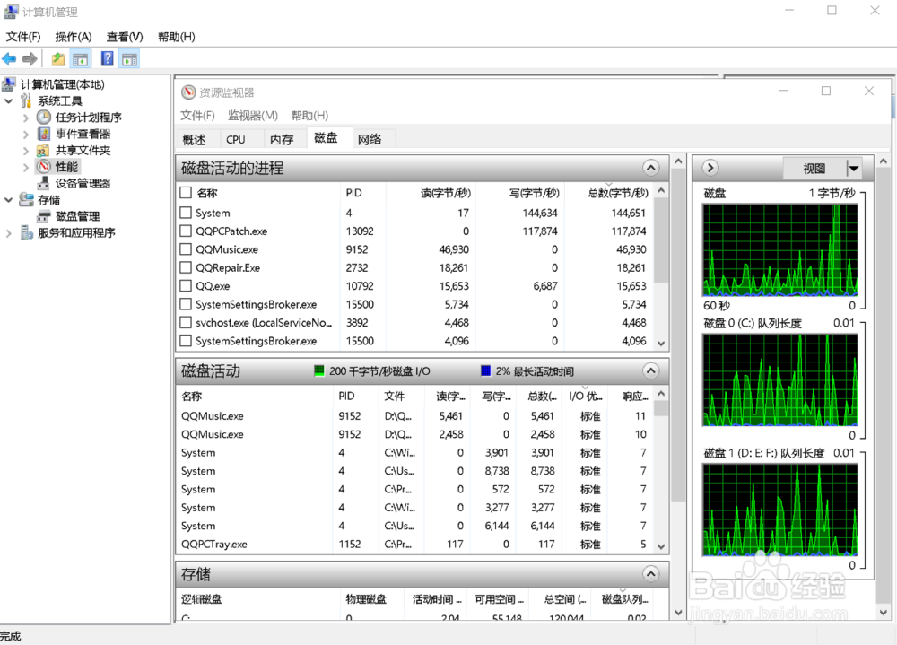Collapse the 磁盘活动的进程 section

[650, 168]
